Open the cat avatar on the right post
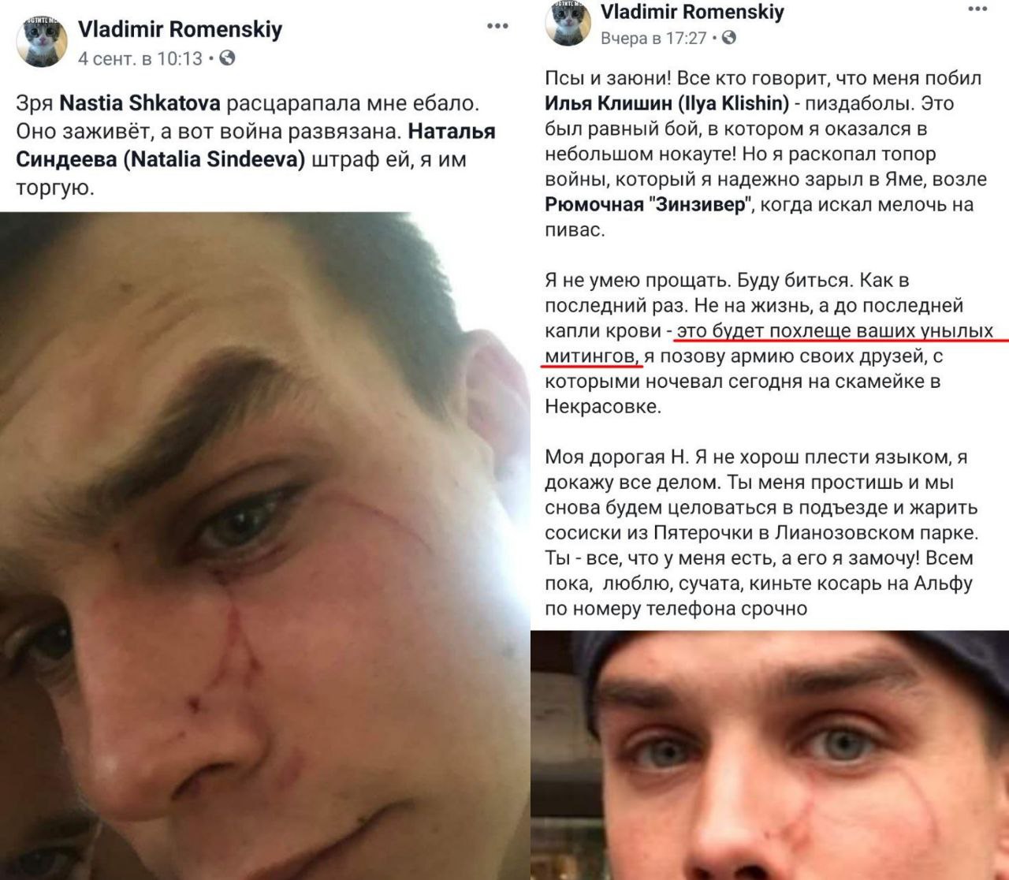Screen dimensions: 1009x880 pyautogui.click(x=568, y=22)
